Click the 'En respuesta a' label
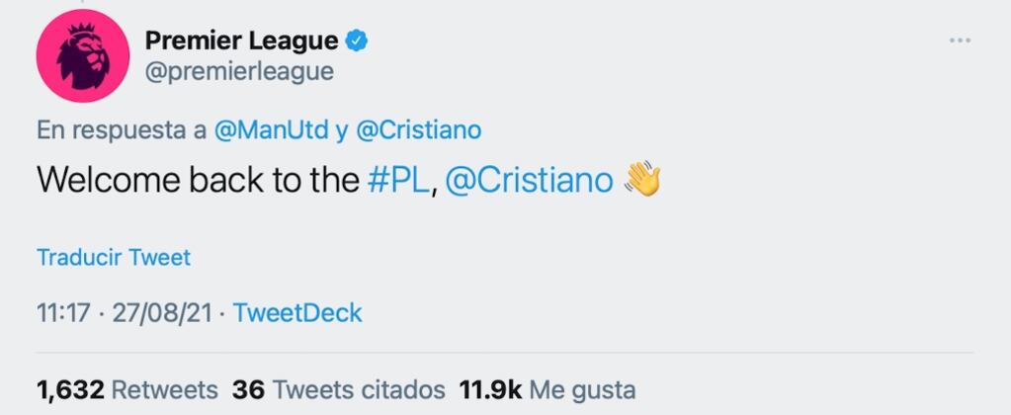 (x=122, y=130)
